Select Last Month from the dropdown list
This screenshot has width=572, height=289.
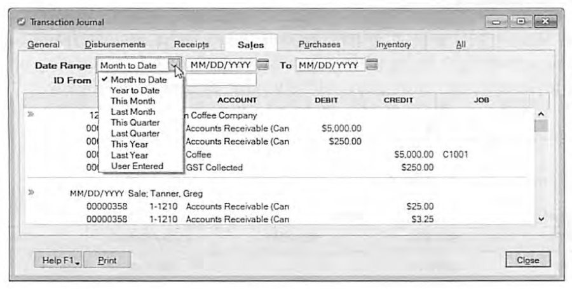coord(133,112)
